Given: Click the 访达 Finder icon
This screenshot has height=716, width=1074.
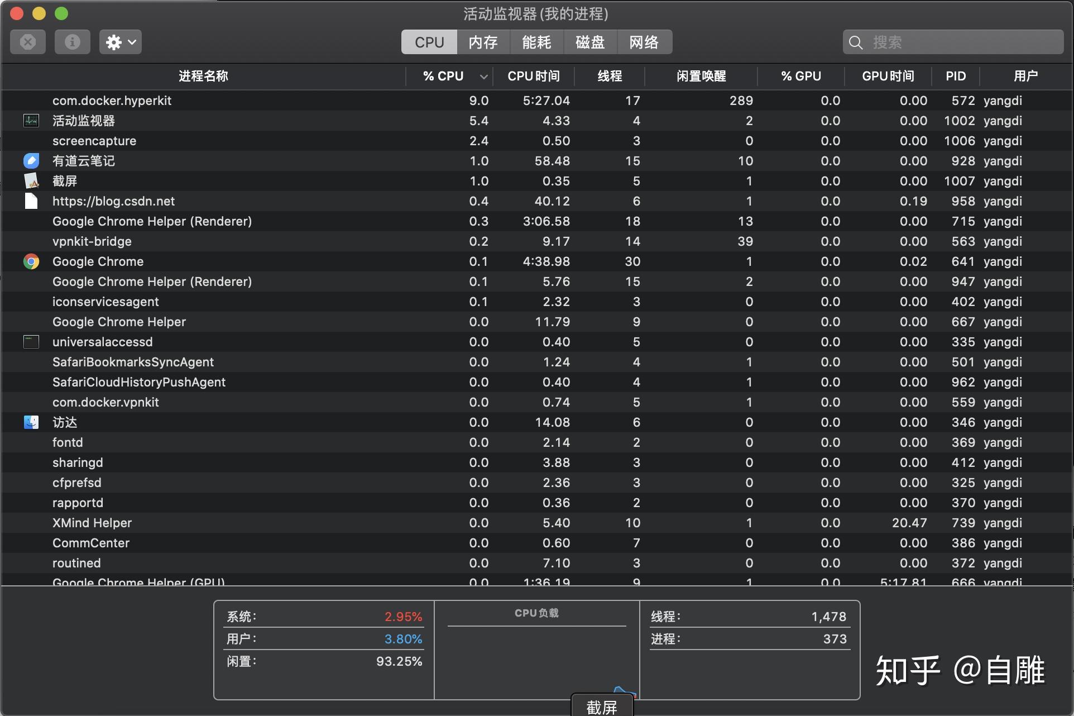Looking at the screenshot, I should tap(31, 422).
